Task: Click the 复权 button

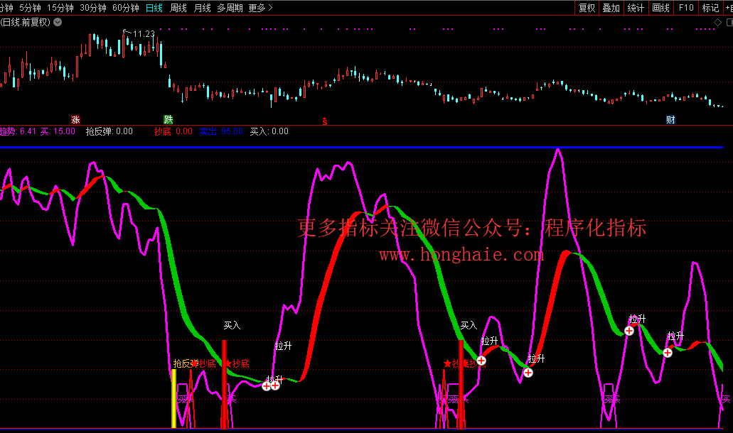Action: [587, 8]
